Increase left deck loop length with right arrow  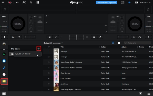[34, 37]
